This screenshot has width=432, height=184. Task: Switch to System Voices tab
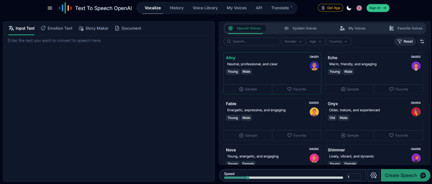(x=300, y=28)
